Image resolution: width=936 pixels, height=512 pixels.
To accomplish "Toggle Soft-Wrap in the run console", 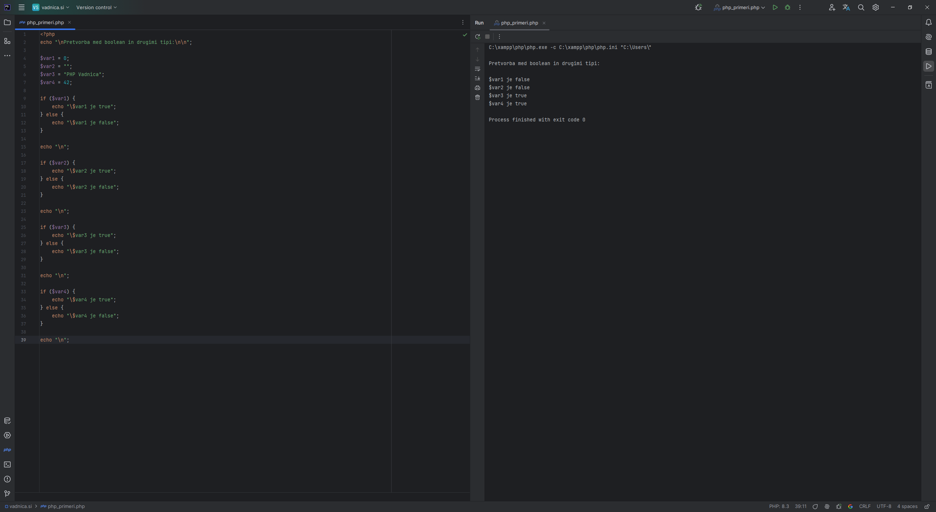I will click(x=478, y=69).
